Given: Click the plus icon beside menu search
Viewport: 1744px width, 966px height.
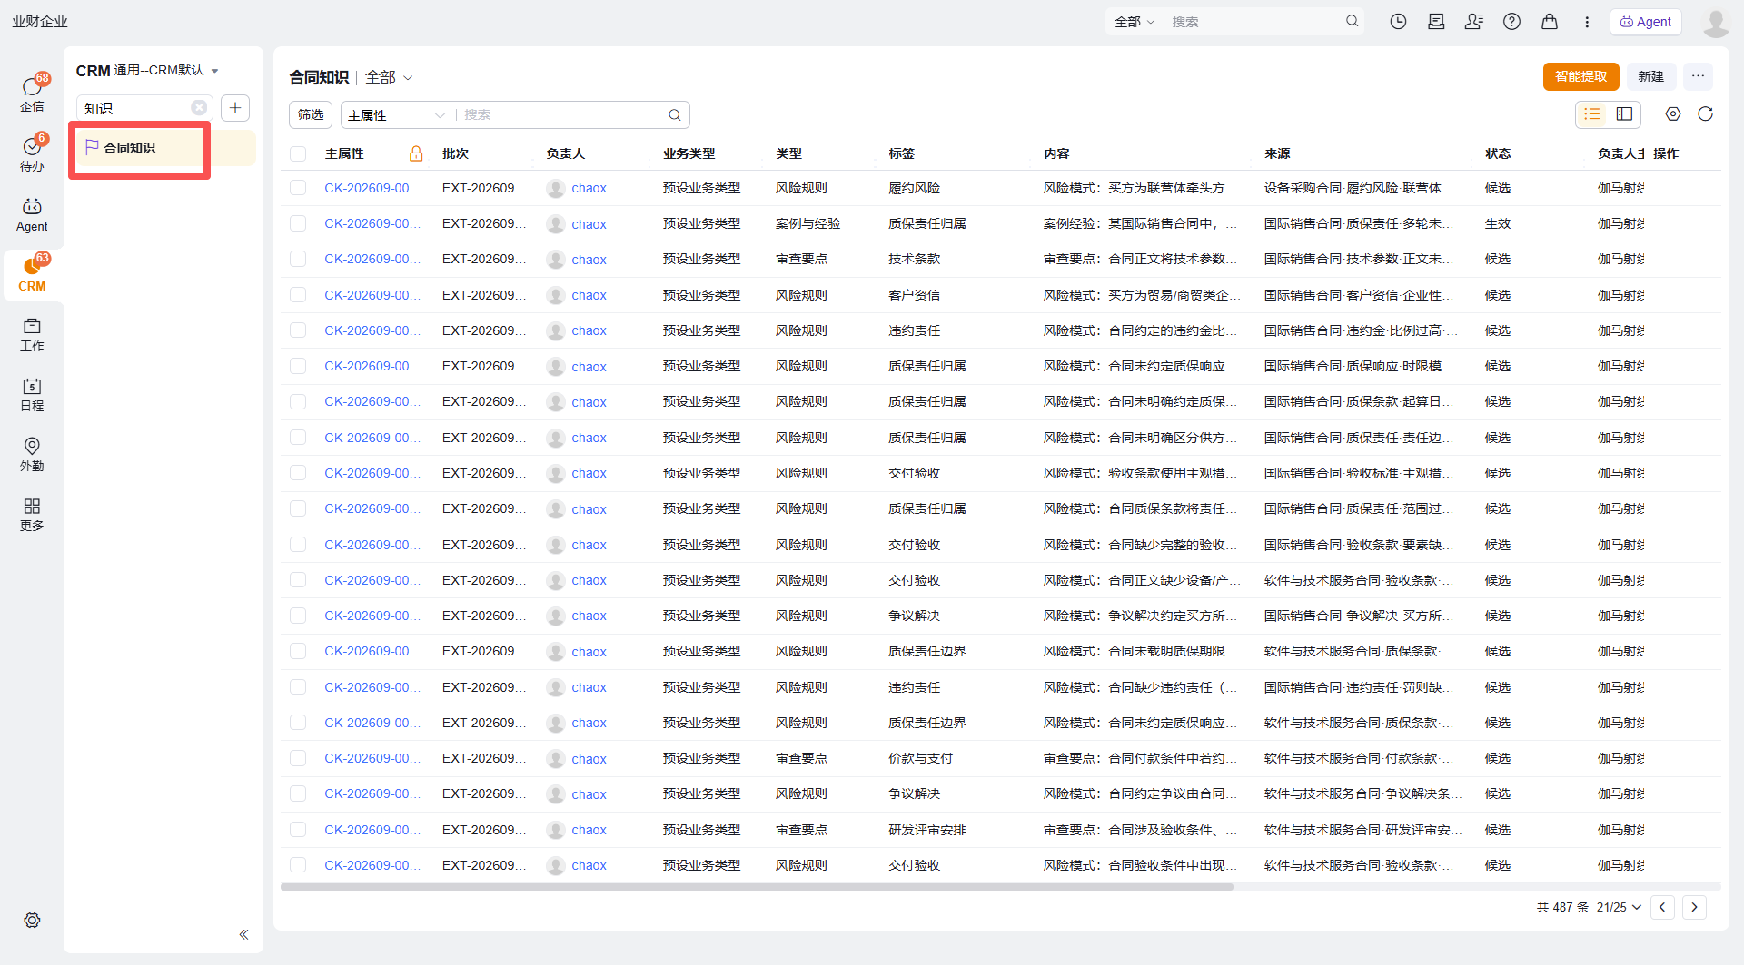Looking at the screenshot, I should 235,108.
